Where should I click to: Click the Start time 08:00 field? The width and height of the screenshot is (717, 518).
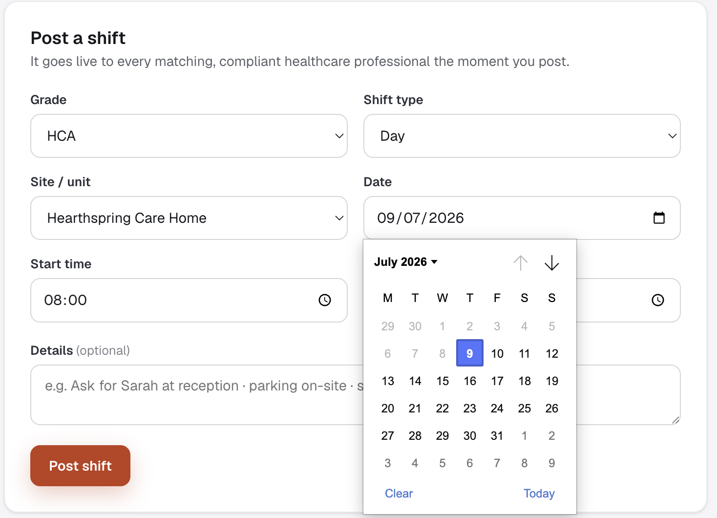point(189,300)
